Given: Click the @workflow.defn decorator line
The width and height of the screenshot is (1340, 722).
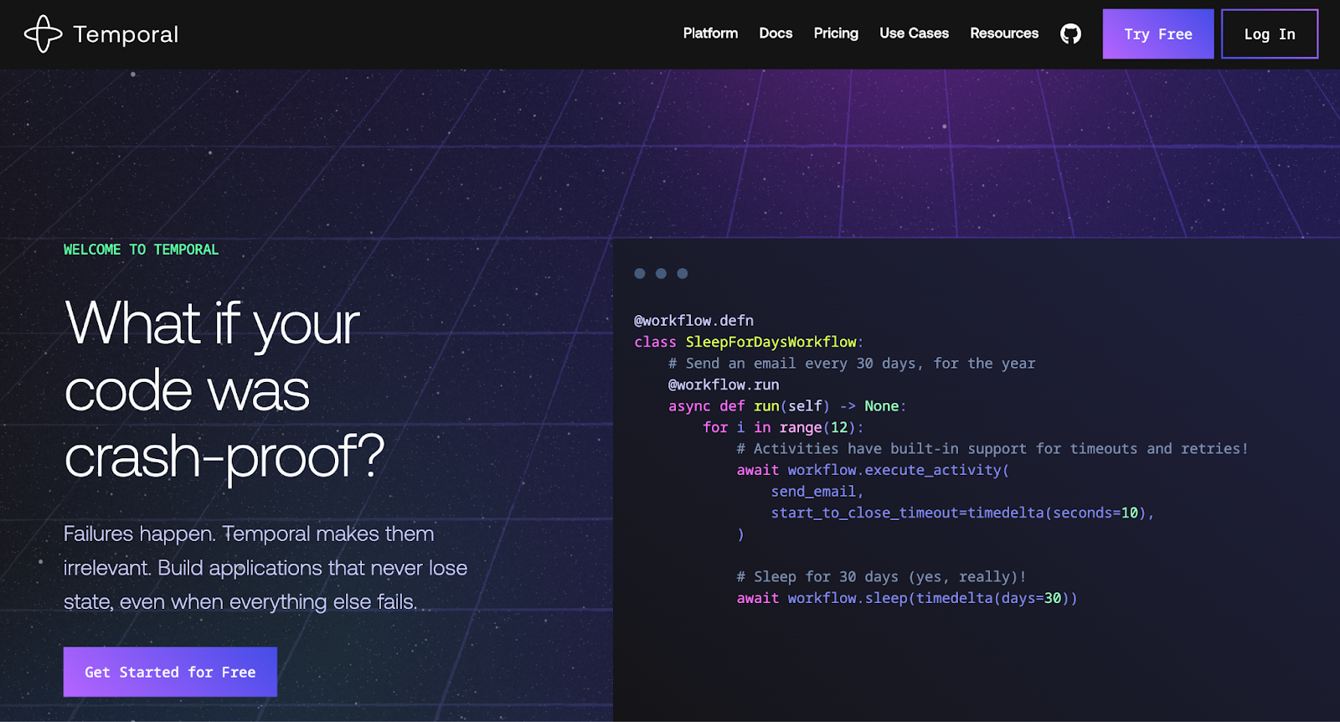Looking at the screenshot, I should 693,321.
